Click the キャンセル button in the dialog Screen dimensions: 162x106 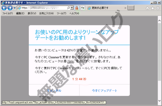(54, 91)
